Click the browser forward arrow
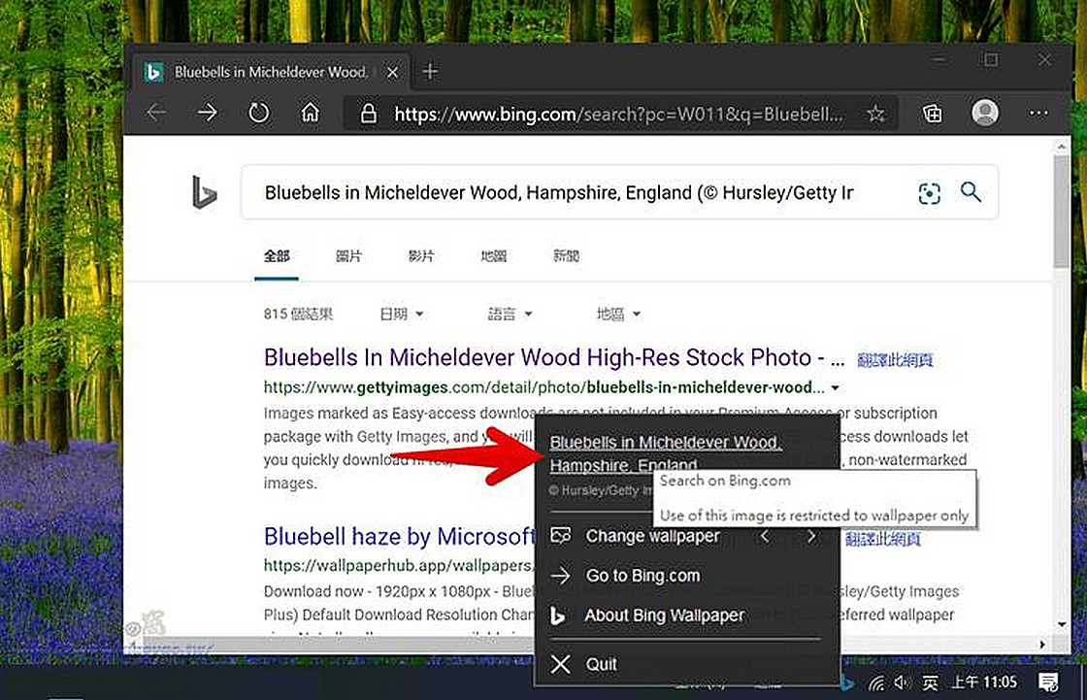1087x700 pixels. tap(208, 113)
